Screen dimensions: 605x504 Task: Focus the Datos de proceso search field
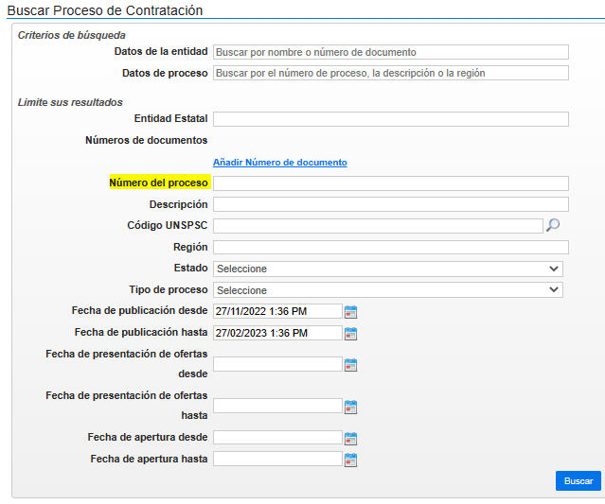click(x=390, y=73)
